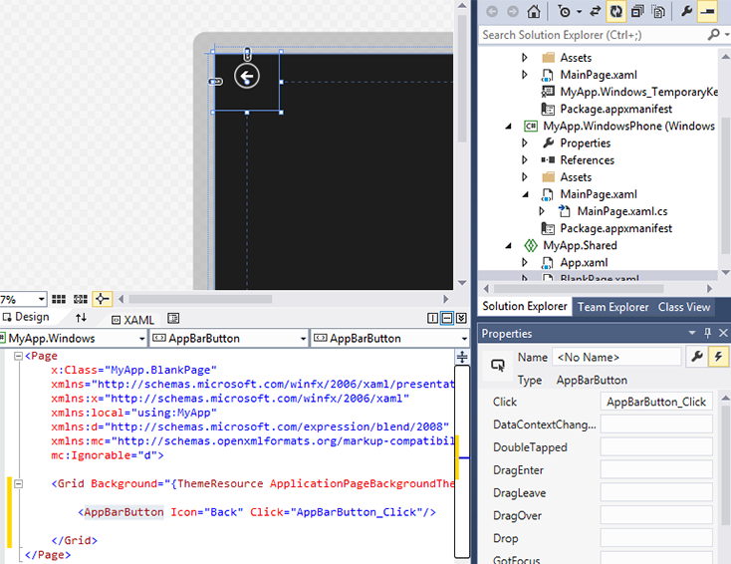The width and height of the screenshot is (731, 564).
Task: Click the Collapse All icon in Solution Explorer
Action: (x=636, y=11)
